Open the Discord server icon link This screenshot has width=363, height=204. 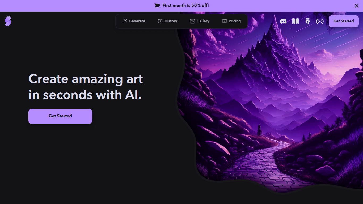[x=283, y=21]
